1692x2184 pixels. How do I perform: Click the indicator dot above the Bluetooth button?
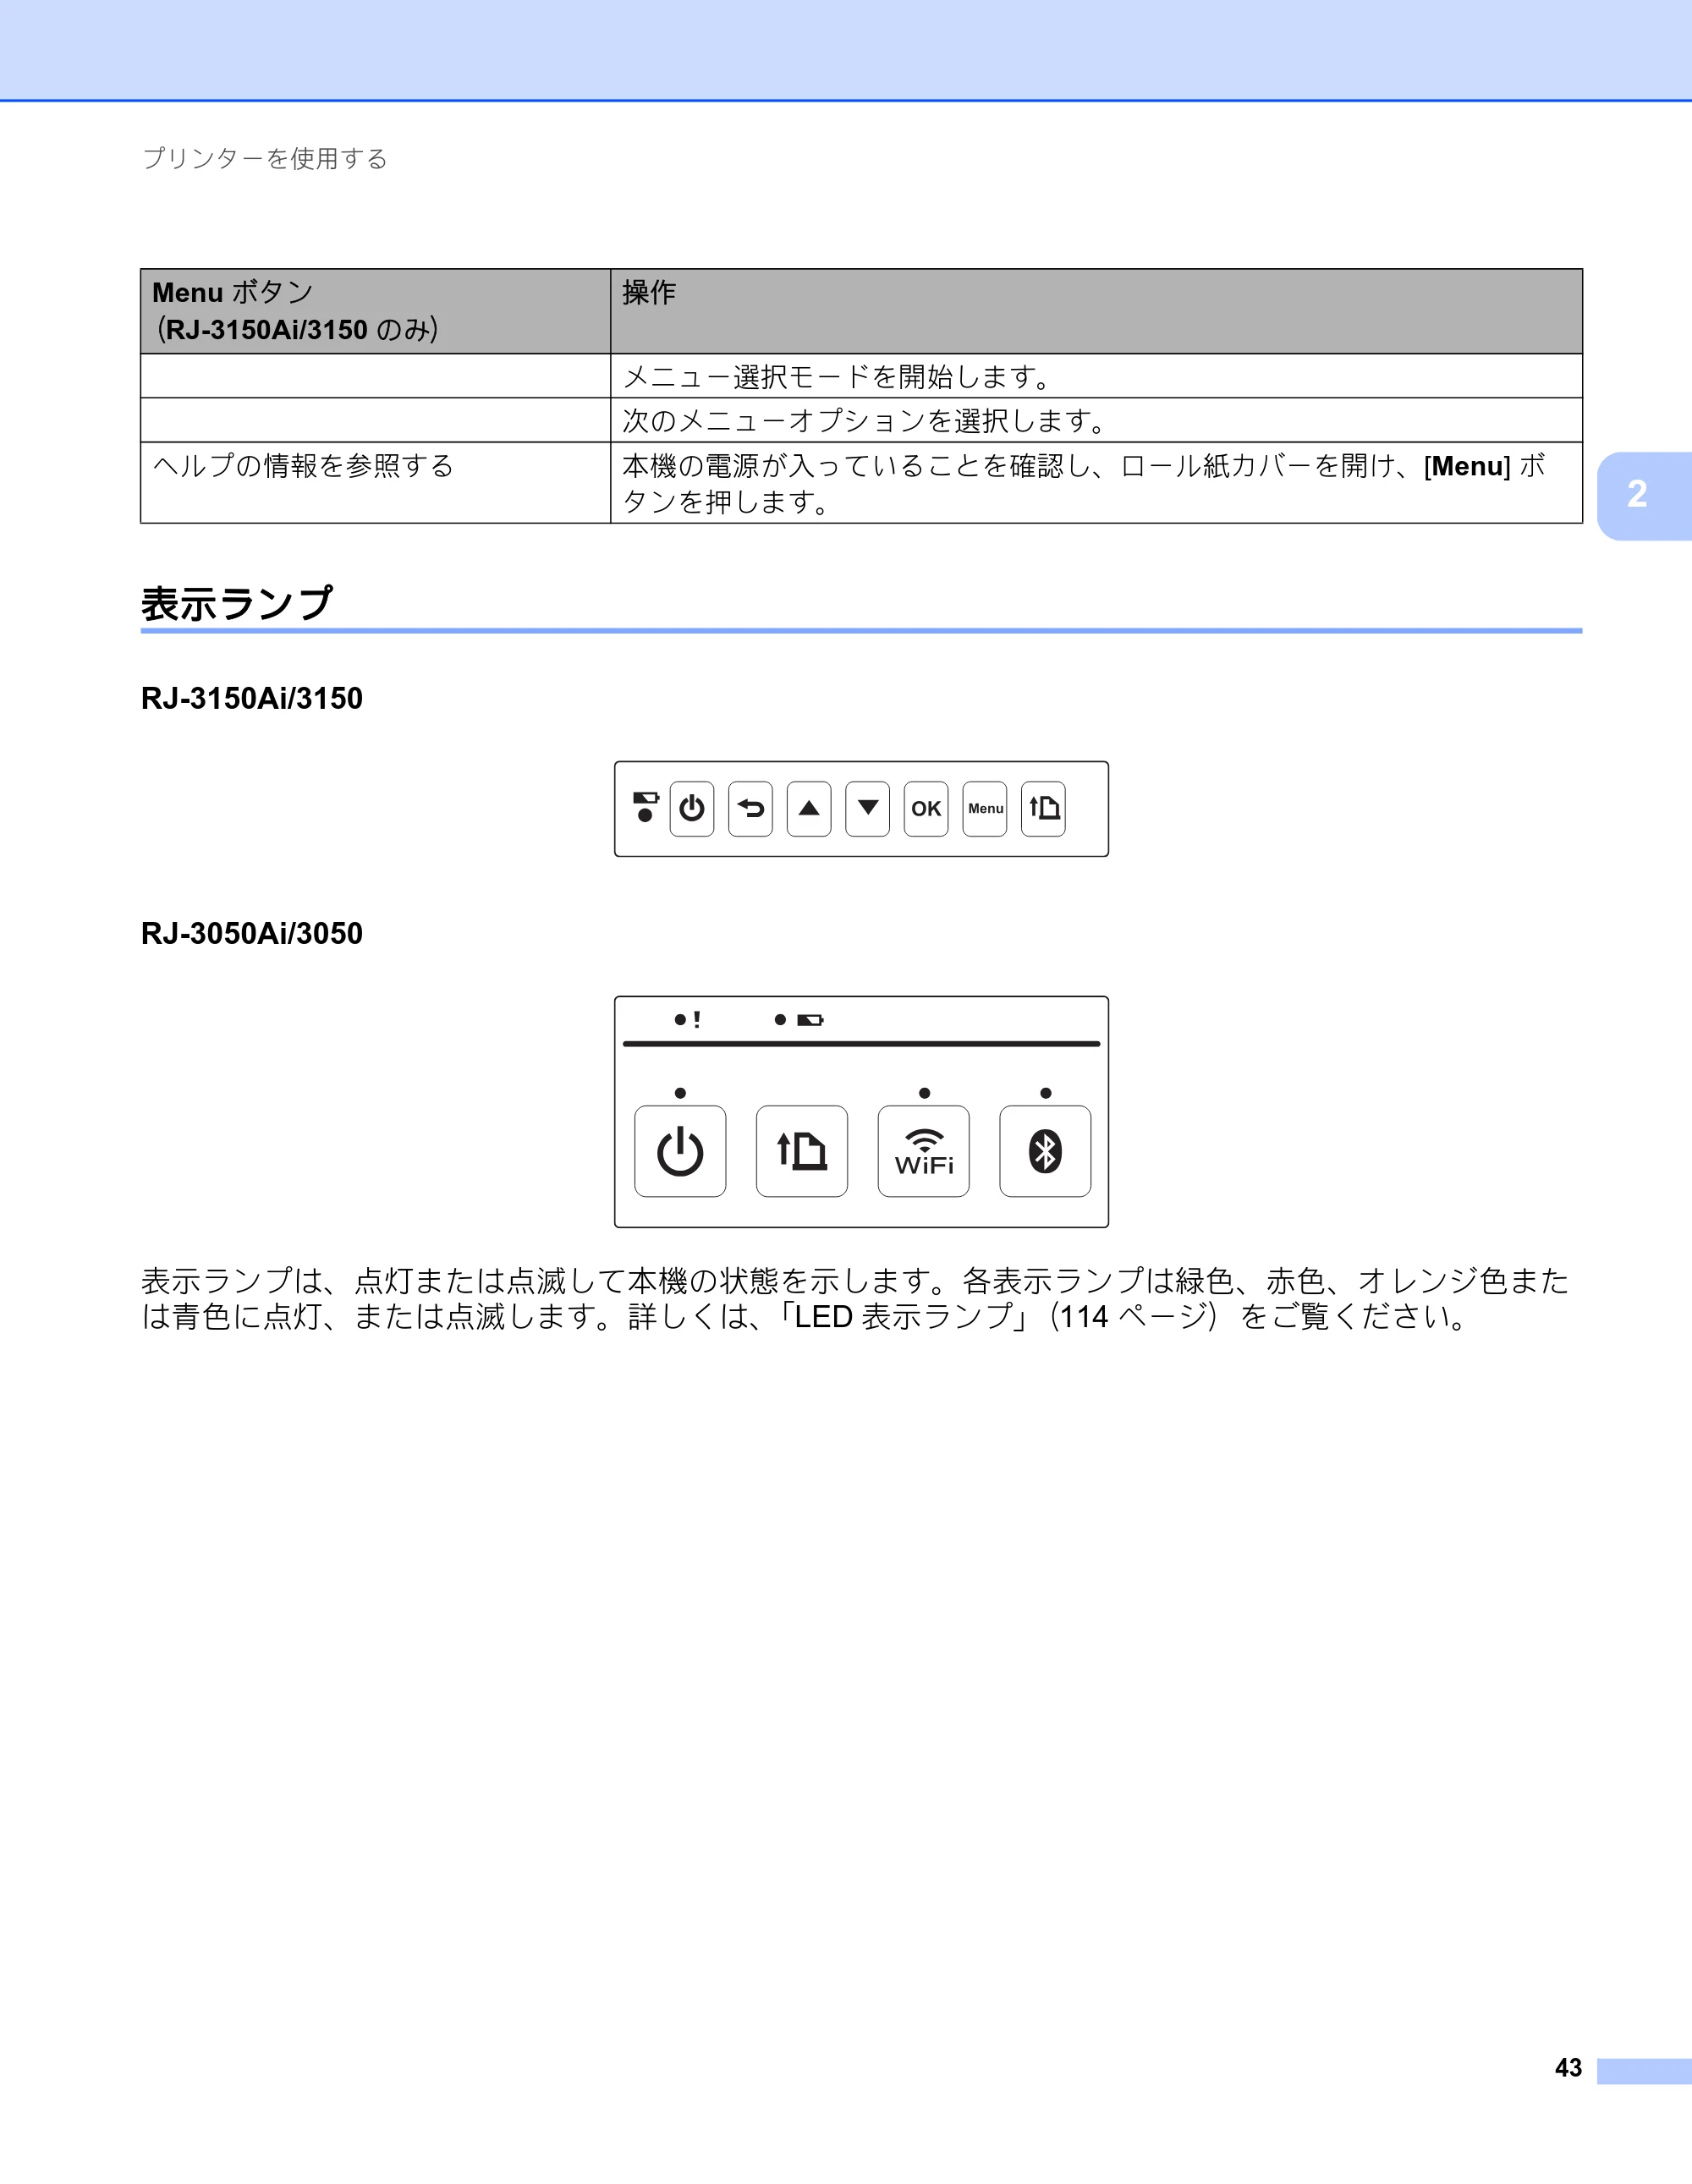(x=1046, y=1093)
